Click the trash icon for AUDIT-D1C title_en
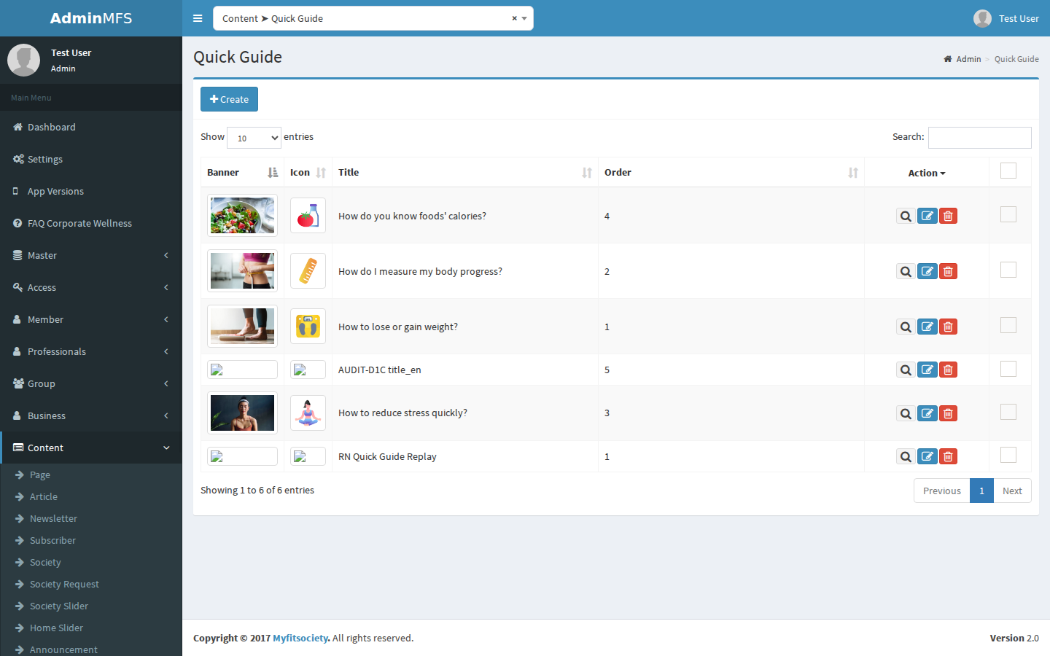The image size is (1050, 656). (x=948, y=370)
